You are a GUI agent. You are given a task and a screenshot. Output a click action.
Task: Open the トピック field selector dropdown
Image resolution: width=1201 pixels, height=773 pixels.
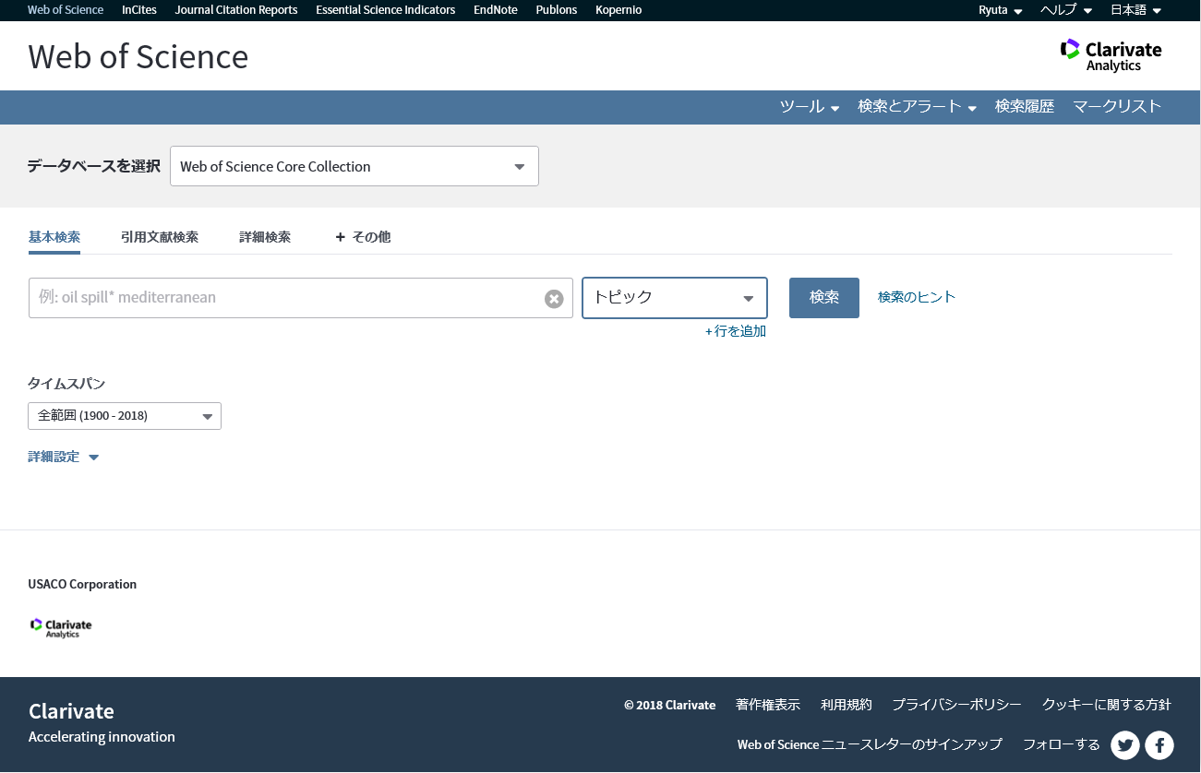tap(675, 298)
